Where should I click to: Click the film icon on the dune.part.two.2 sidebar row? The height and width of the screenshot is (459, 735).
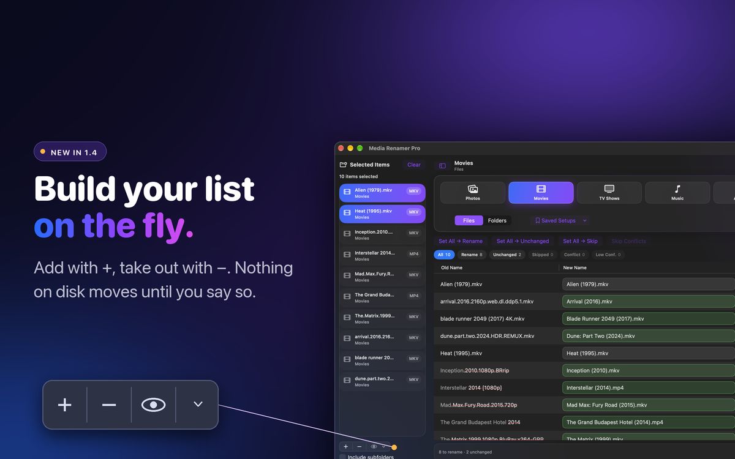coord(347,380)
